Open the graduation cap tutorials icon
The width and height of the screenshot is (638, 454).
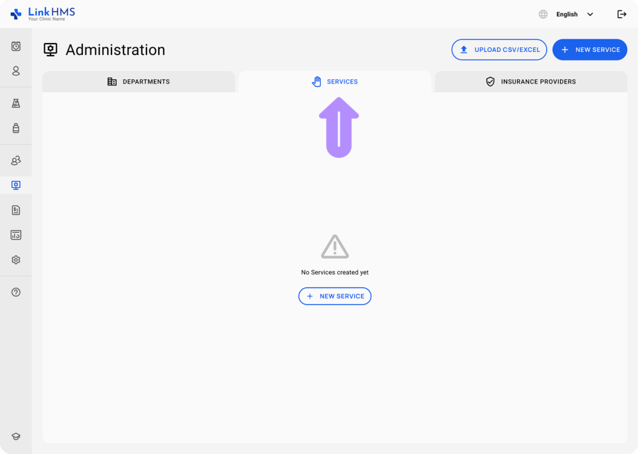coord(16,437)
